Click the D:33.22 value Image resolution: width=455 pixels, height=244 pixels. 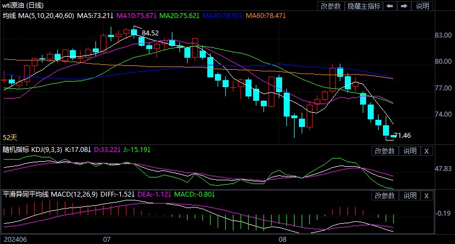(107, 150)
